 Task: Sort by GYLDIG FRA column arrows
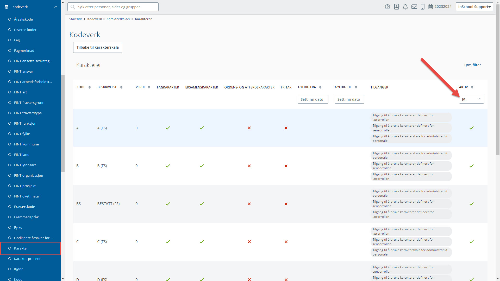pyautogui.click(x=320, y=87)
